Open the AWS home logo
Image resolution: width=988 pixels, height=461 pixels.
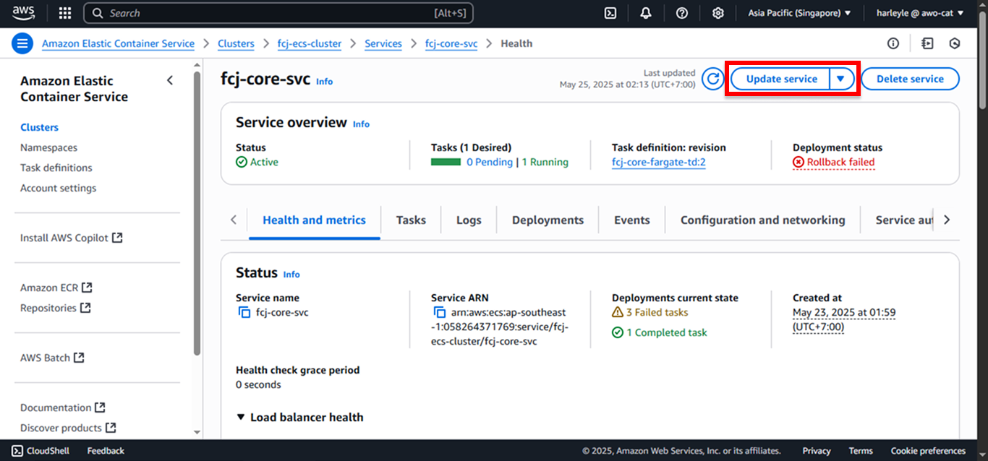[24, 13]
